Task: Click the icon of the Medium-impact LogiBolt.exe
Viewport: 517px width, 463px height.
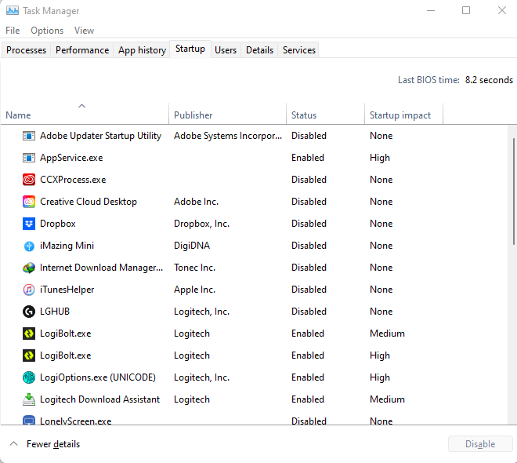Action: click(x=29, y=334)
